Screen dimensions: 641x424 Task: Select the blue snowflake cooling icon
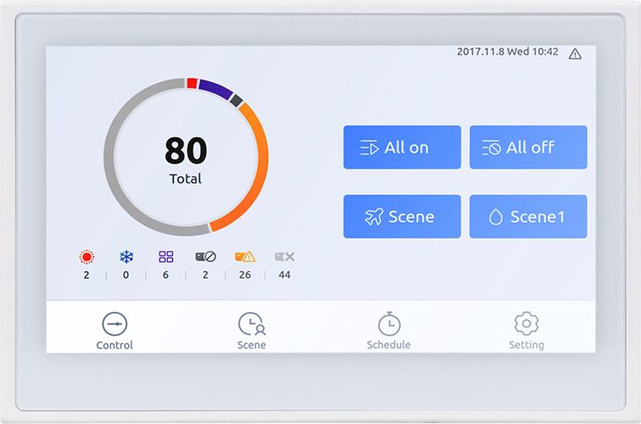tap(126, 257)
